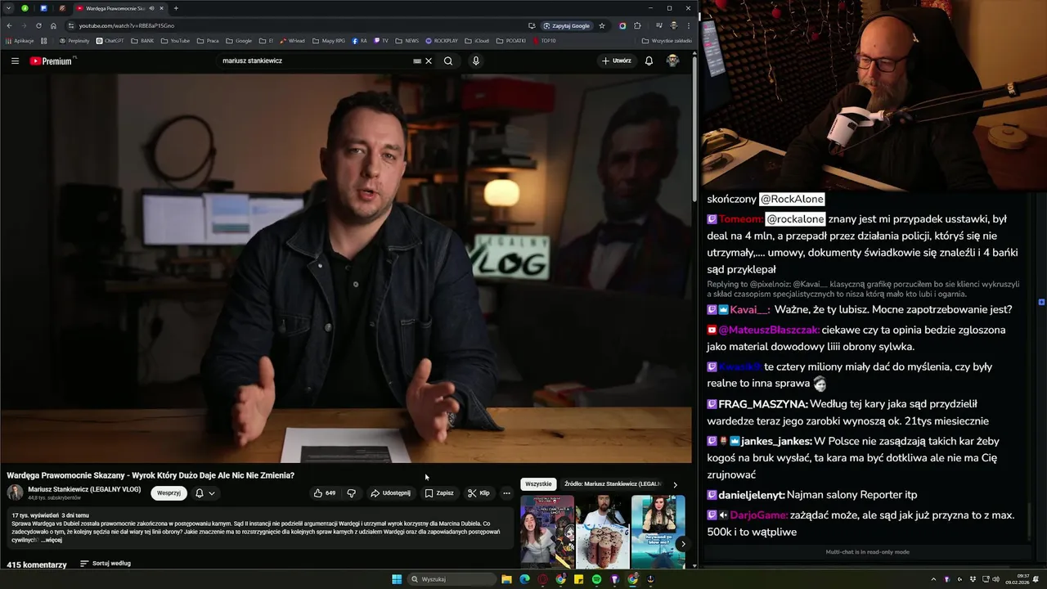The width and height of the screenshot is (1047, 589).
Task: Open BANK bookmarks folder
Action: point(142,40)
